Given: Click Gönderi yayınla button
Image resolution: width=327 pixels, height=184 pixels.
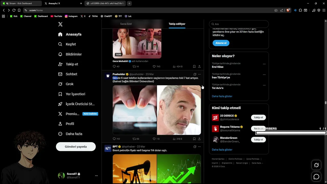Looking at the screenshot, I should (x=76, y=147).
